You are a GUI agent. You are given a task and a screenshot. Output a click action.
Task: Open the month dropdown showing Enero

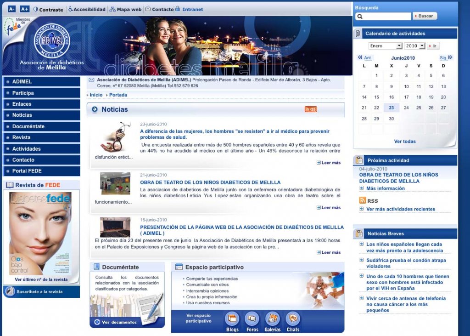coord(385,46)
